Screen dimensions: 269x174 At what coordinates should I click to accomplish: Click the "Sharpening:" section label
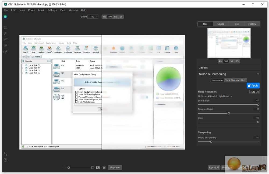tap(205, 133)
